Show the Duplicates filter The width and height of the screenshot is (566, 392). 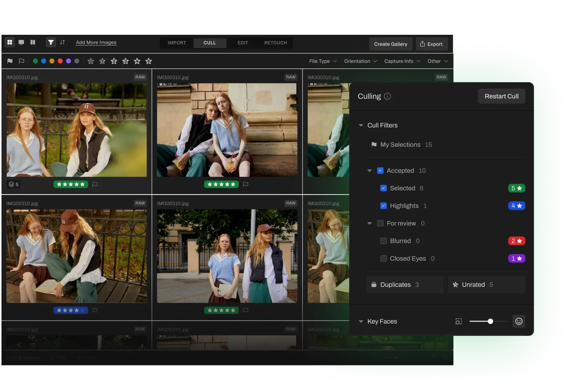[x=405, y=285]
